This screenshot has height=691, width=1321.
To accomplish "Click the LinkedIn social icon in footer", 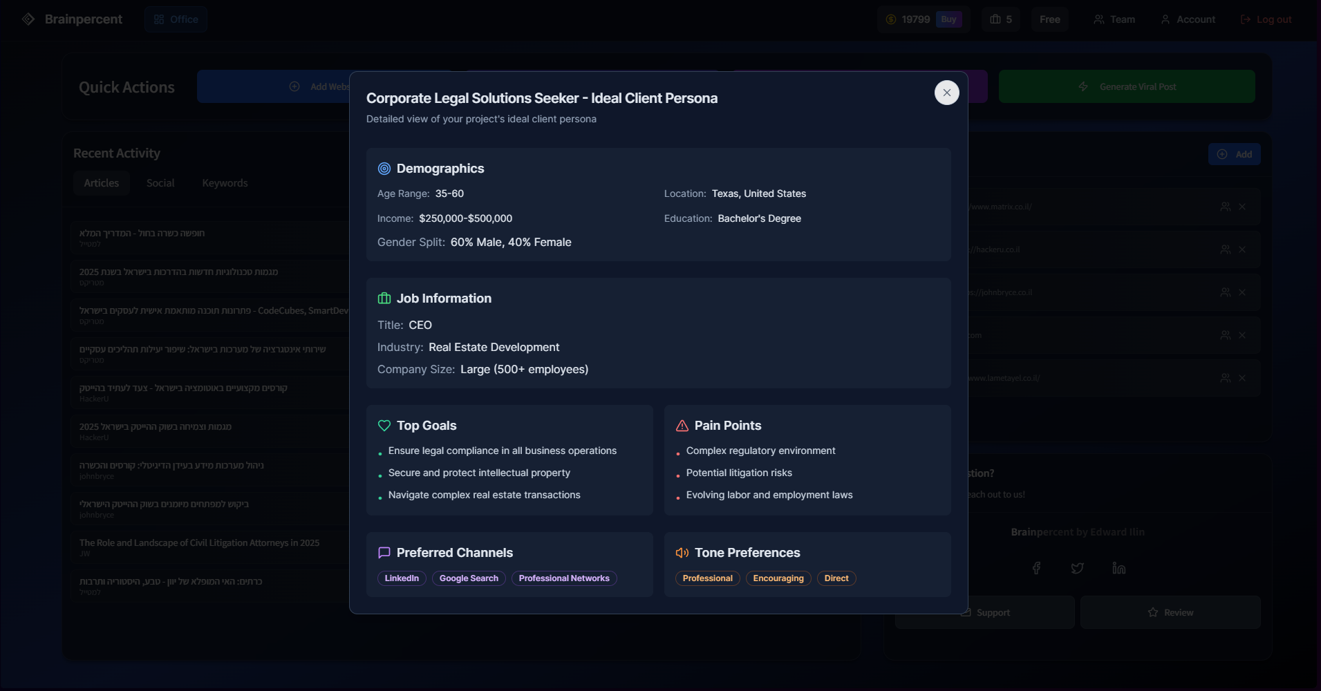I will [x=1118, y=568].
